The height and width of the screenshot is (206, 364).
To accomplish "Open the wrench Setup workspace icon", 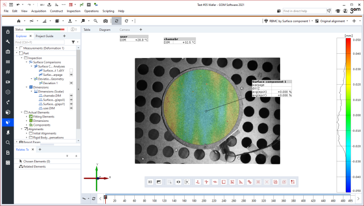I will (8, 42).
